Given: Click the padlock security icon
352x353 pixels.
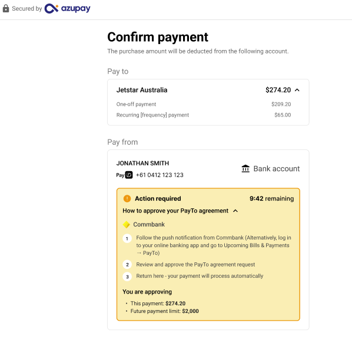Looking at the screenshot, I should 6,9.
